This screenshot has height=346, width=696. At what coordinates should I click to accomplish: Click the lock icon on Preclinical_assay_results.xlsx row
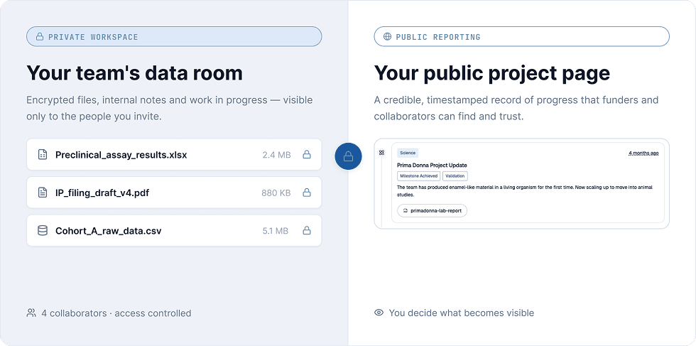[x=307, y=155]
